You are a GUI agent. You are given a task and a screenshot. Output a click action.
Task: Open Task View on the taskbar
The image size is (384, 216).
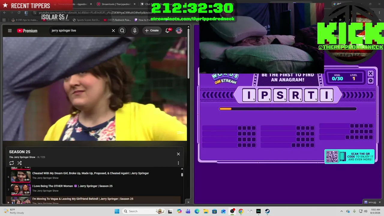pos(170,211)
